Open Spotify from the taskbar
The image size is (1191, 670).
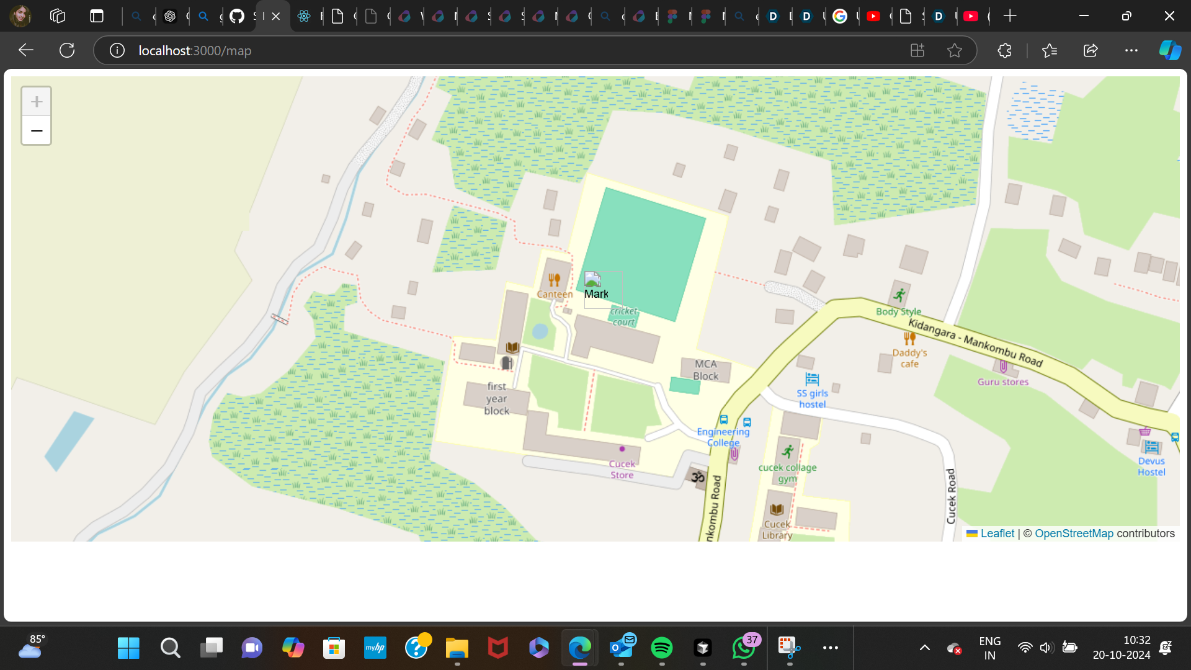(x=662, y=648)
